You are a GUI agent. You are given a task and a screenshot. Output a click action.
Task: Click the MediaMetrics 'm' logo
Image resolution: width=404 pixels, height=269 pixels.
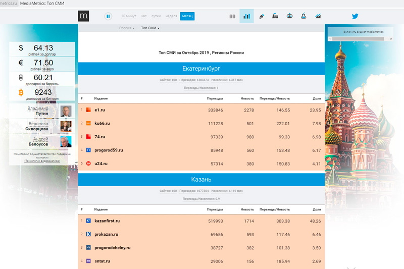click(84, 16)
